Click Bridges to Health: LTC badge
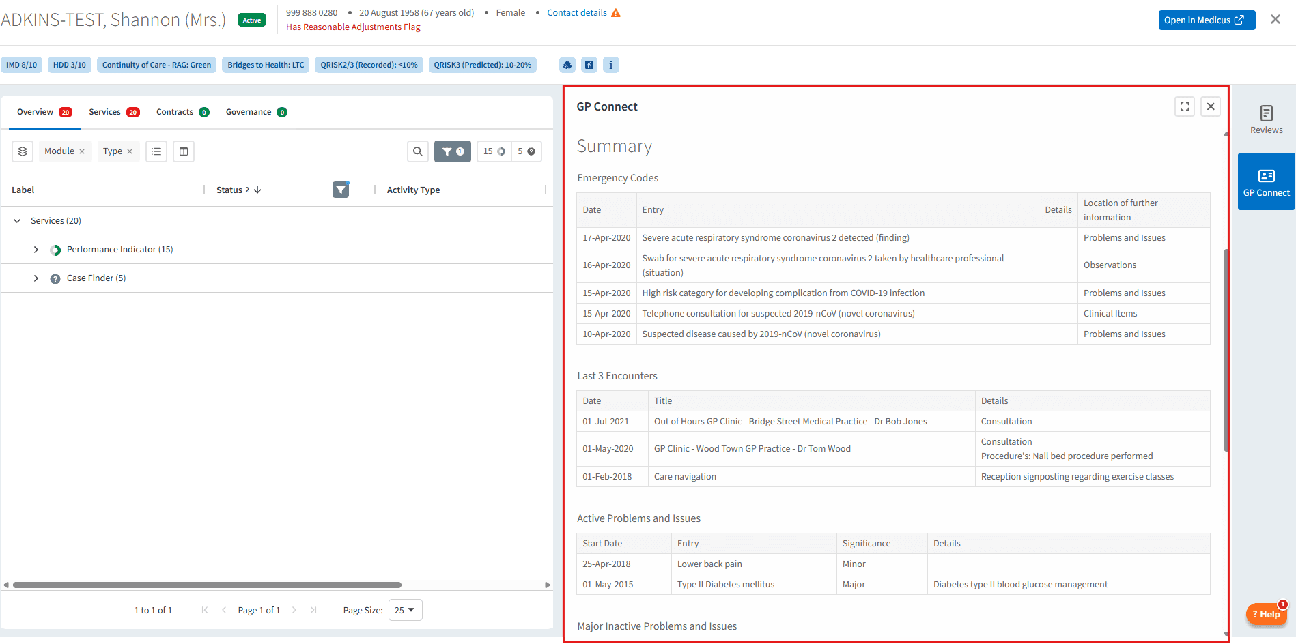This screenshot has width=1296, height=644. pos(266,65)
